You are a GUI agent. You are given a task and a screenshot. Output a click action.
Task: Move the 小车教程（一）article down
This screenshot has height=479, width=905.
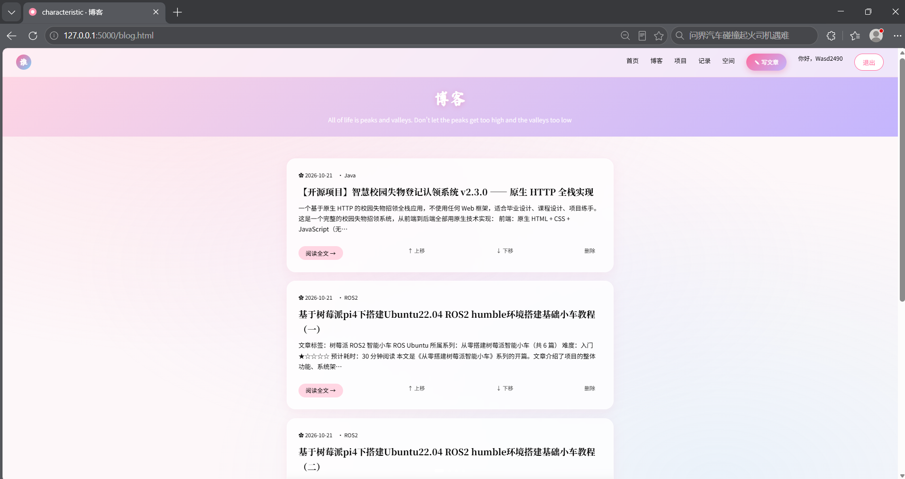(505, 388)
